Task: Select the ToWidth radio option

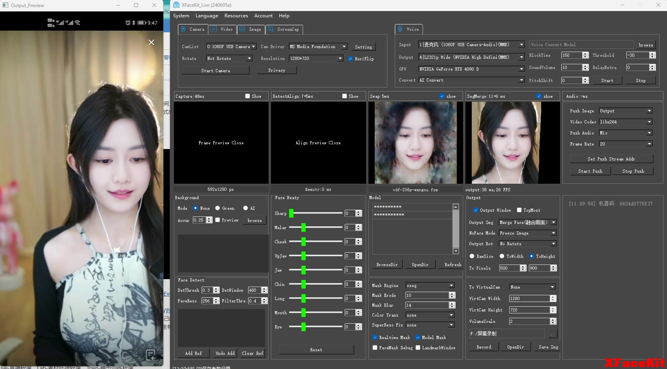Action: tap(502, 256)
